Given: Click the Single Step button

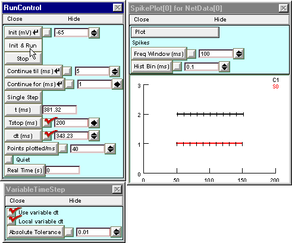Looking at the screenshot, I should [x=23, y=97].
